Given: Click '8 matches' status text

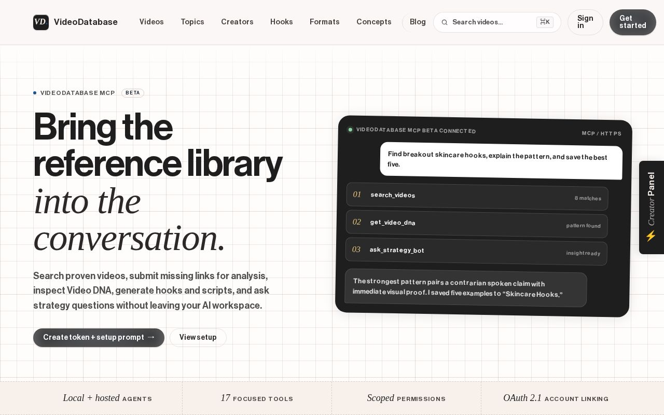Looking at the screenshot, I should 588,198.
